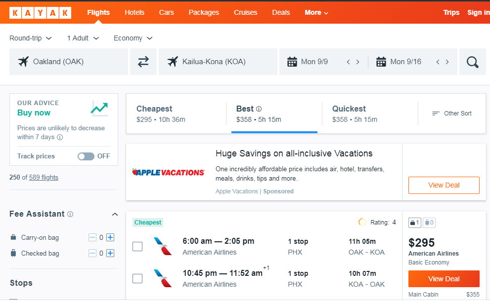Click info icon next to Fee Assistant
Viewport: 490px width, 301px height.
point(70,214)
